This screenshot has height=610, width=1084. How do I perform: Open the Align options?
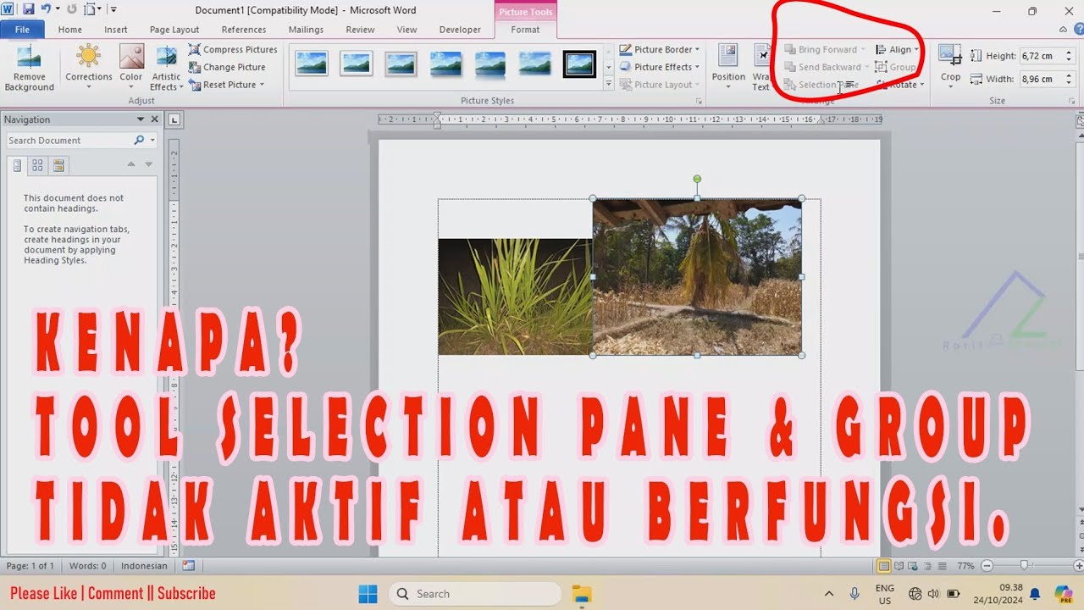897,50
